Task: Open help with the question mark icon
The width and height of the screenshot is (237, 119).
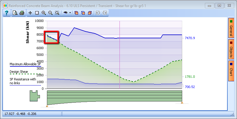Action: [6, 13]
